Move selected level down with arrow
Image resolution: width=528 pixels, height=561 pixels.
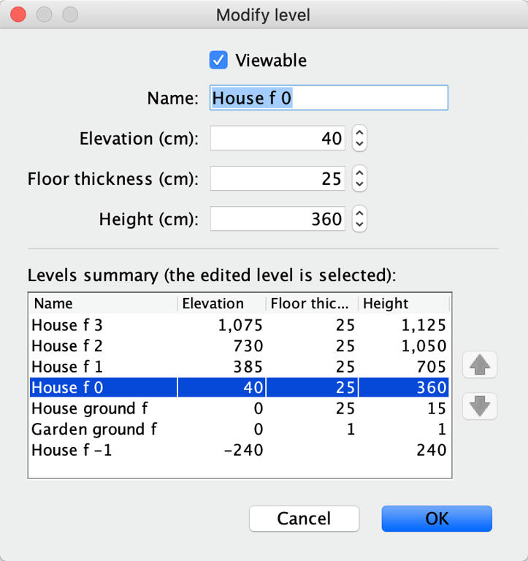point(479,406)
